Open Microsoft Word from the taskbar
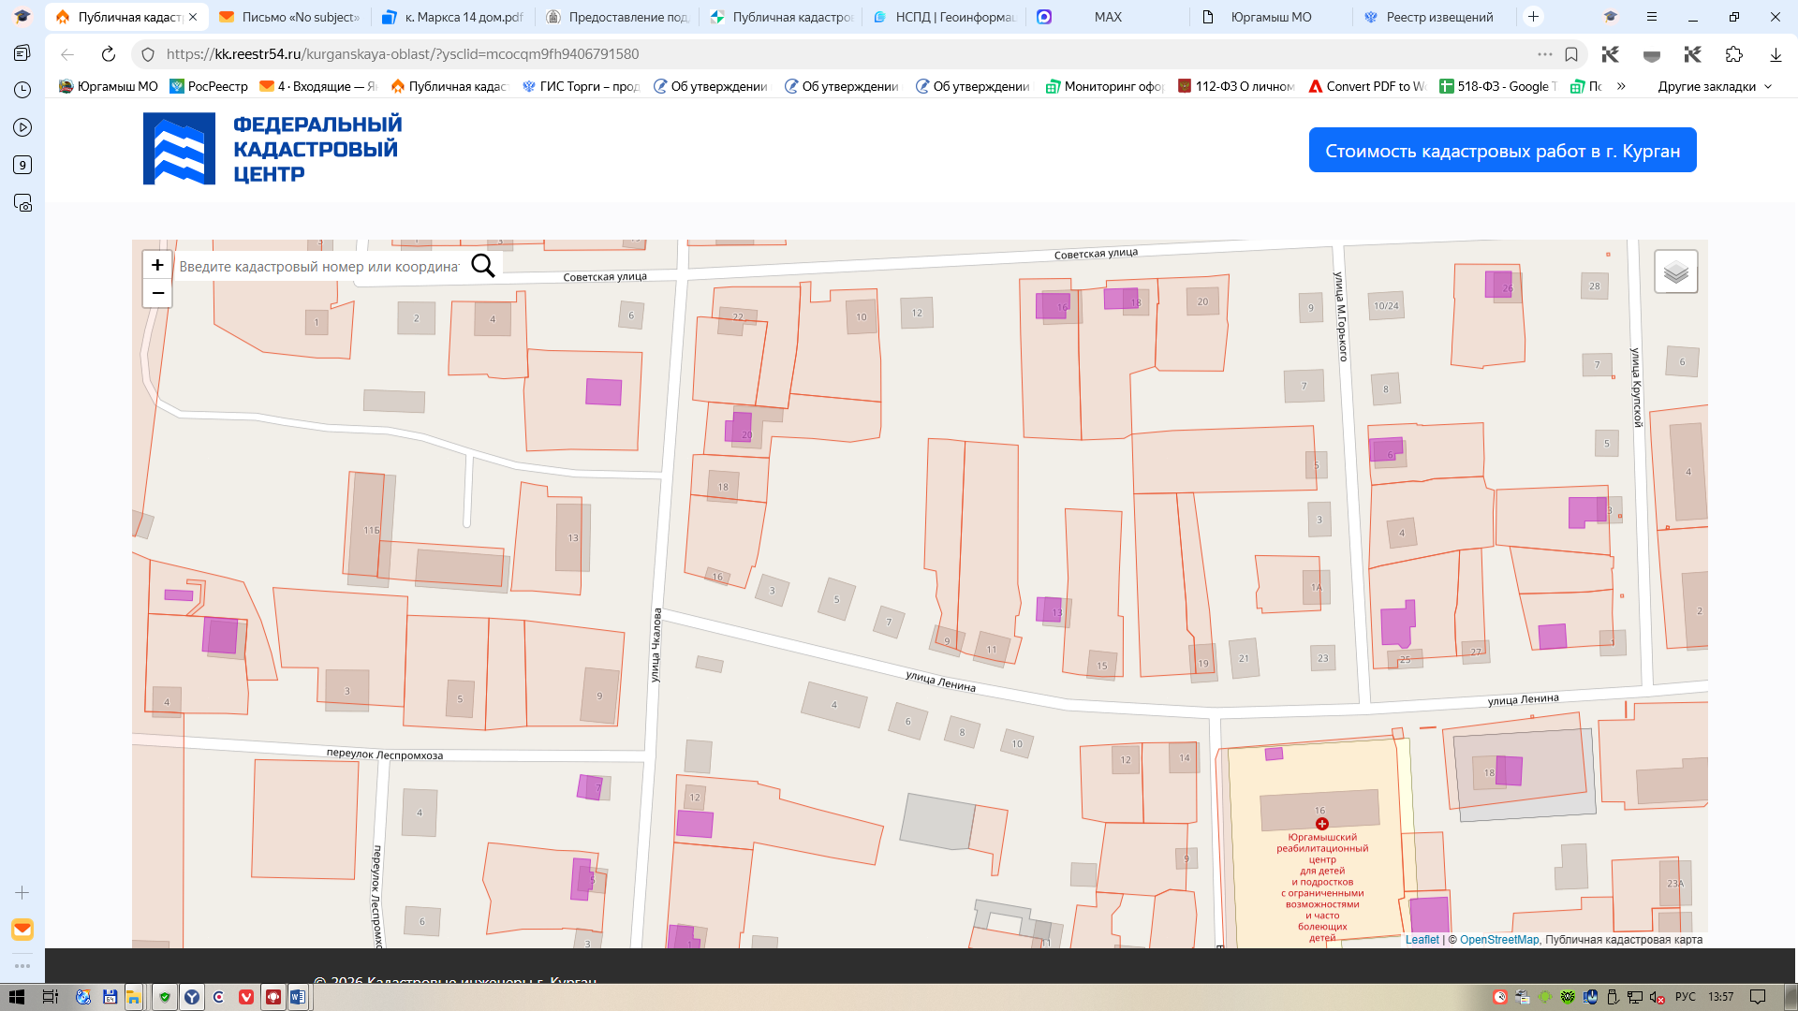 298,997
